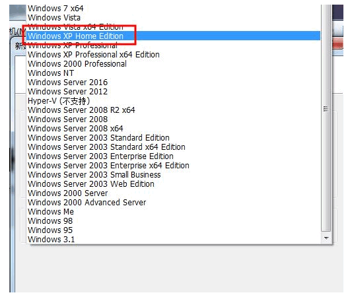
Task: Choose Windows Server 2003 Small Business
Action: (x=174, y=175)
